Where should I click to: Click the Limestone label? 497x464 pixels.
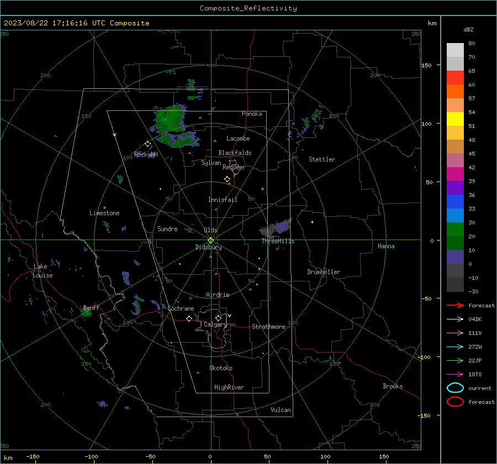tap(104, 213)
